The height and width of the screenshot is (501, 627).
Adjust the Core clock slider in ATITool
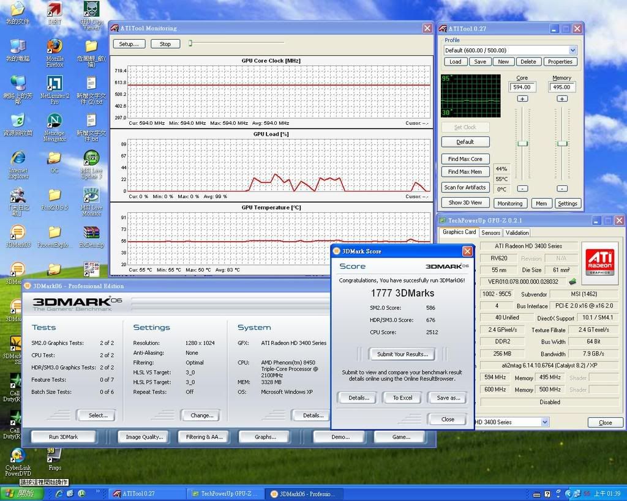click(x=522, y=144)
